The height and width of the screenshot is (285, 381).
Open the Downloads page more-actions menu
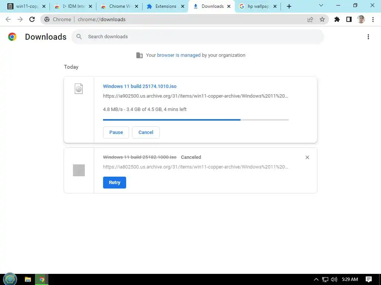tap(368, 37)
